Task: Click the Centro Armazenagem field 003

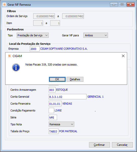Action: click(x=52, y=90)
